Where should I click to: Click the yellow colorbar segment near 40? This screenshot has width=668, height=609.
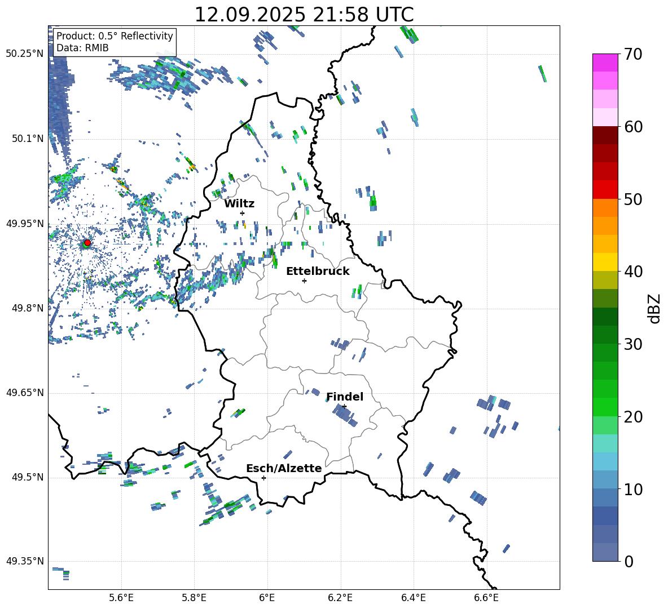pos(605,262)
